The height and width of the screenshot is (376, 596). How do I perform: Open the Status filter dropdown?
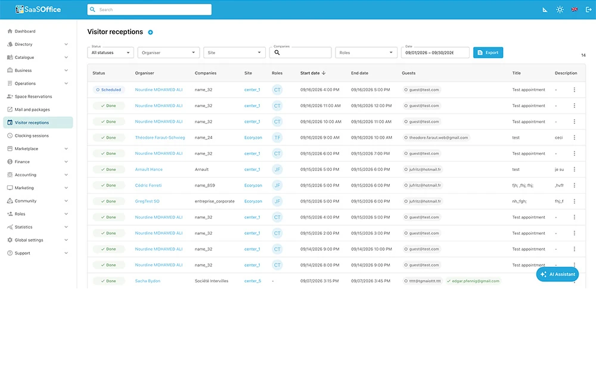pos(110,52)
